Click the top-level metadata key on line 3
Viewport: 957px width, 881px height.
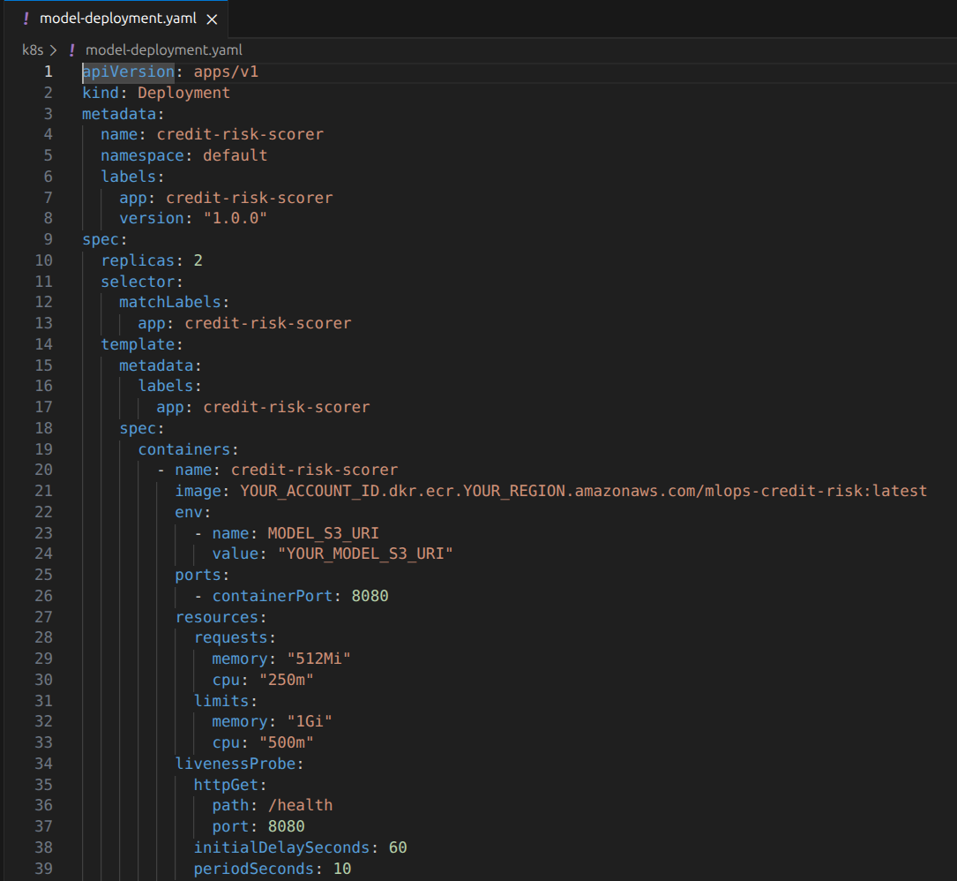(119, 114)
